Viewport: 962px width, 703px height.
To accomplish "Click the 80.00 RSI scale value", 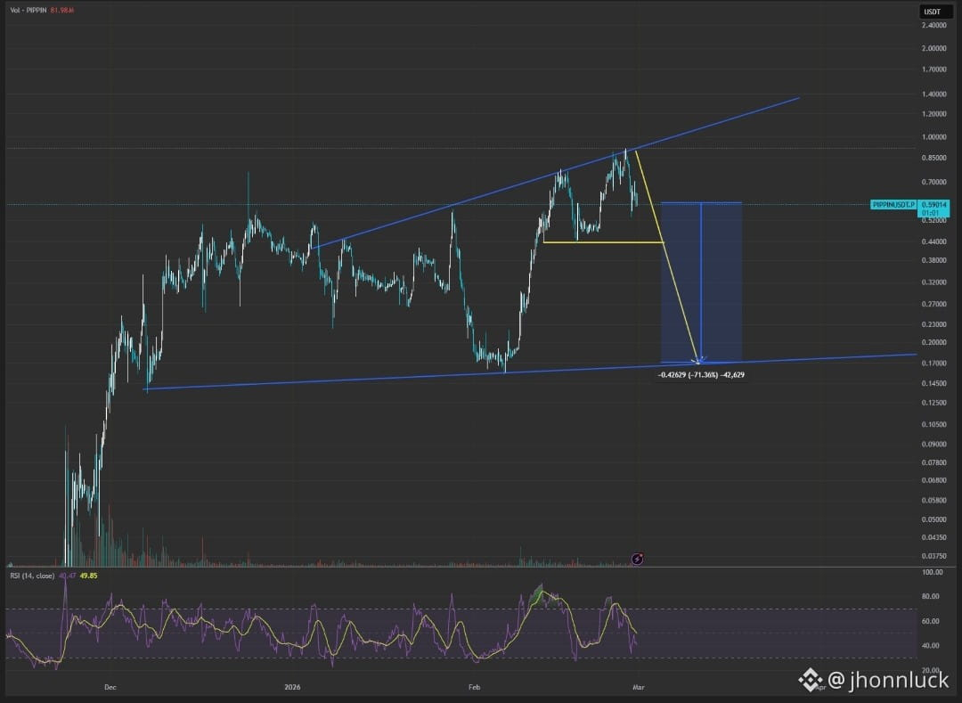I will pos(933,596).
